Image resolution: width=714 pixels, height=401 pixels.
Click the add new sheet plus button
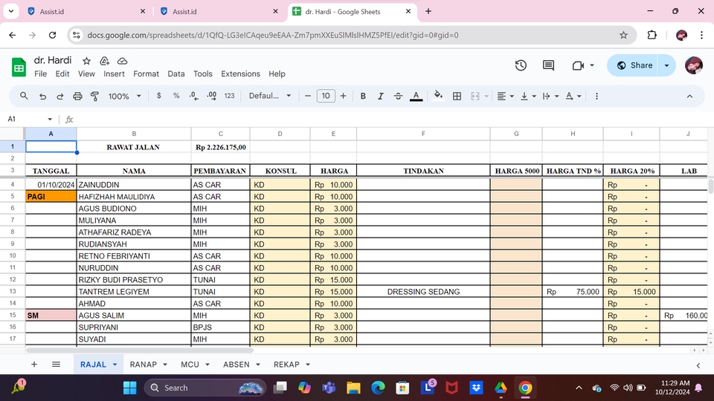34,365
